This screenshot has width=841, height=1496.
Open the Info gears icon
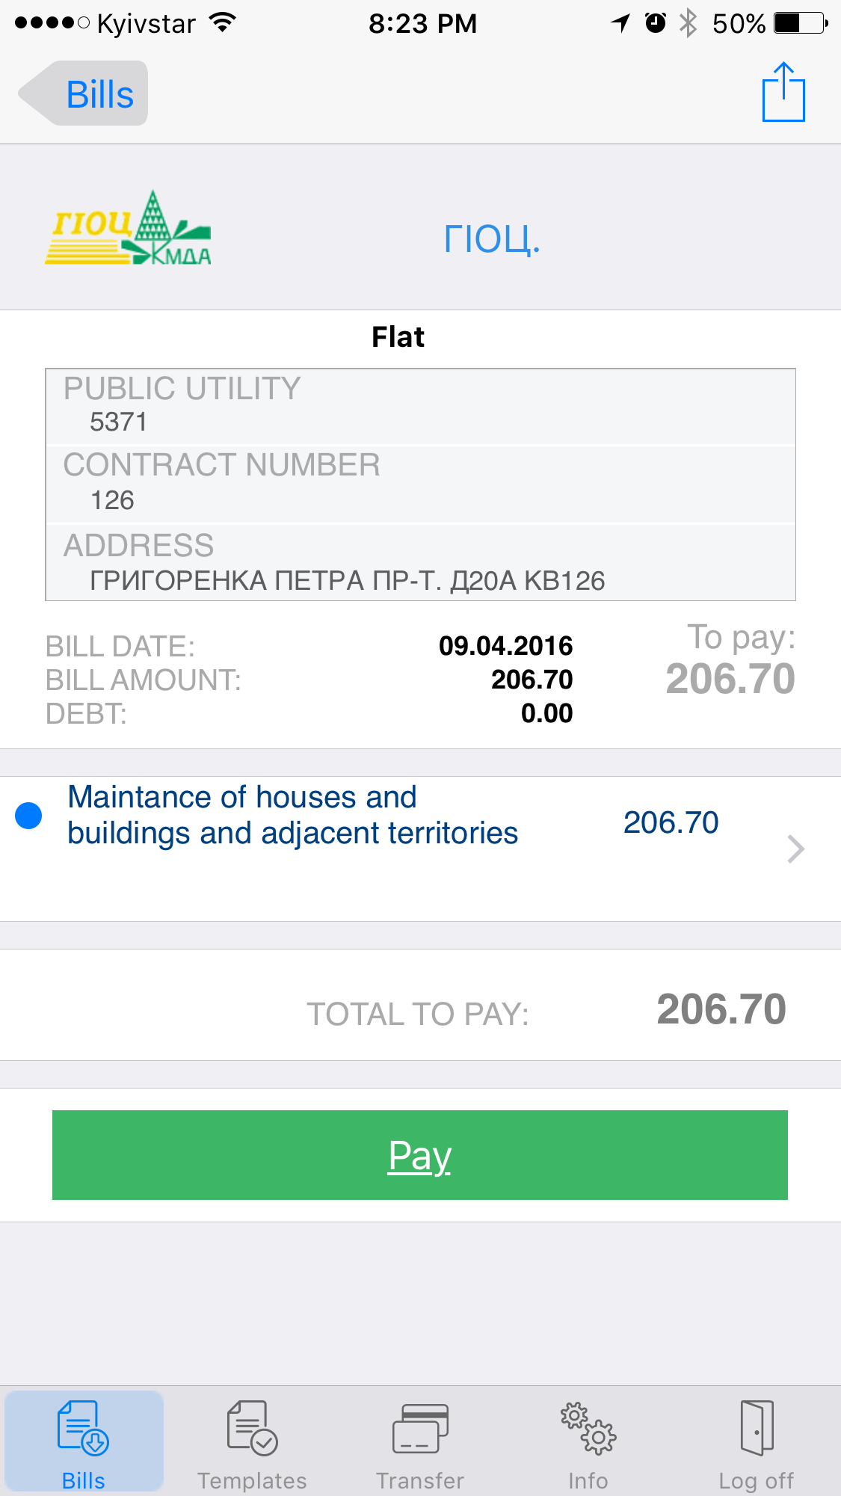588,1428
